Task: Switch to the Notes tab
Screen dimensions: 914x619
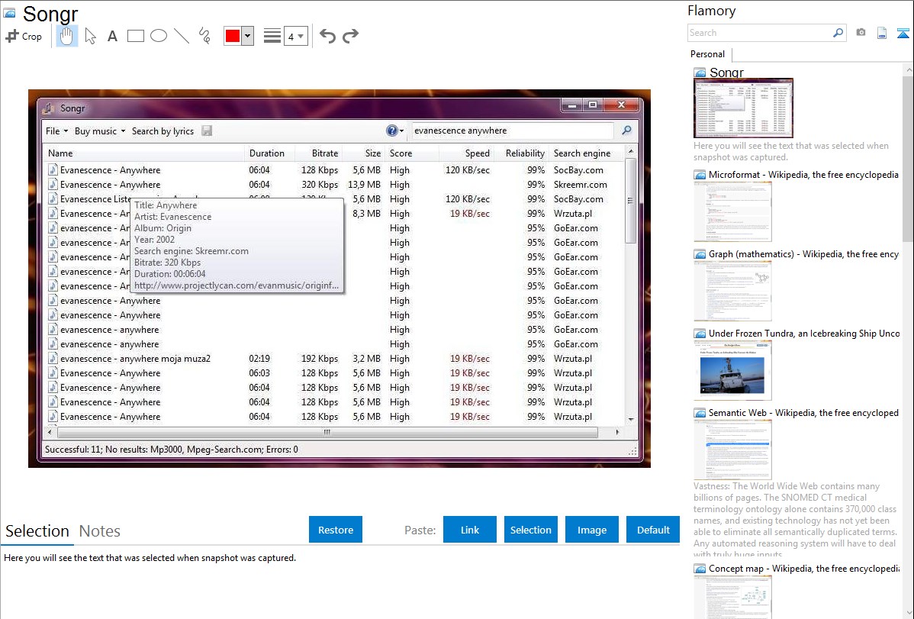Action: coord(100,531)
